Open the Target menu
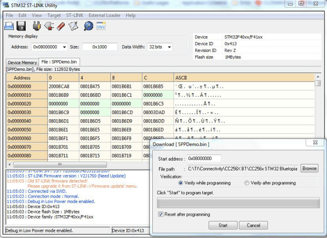 click(x=54, y=15)
